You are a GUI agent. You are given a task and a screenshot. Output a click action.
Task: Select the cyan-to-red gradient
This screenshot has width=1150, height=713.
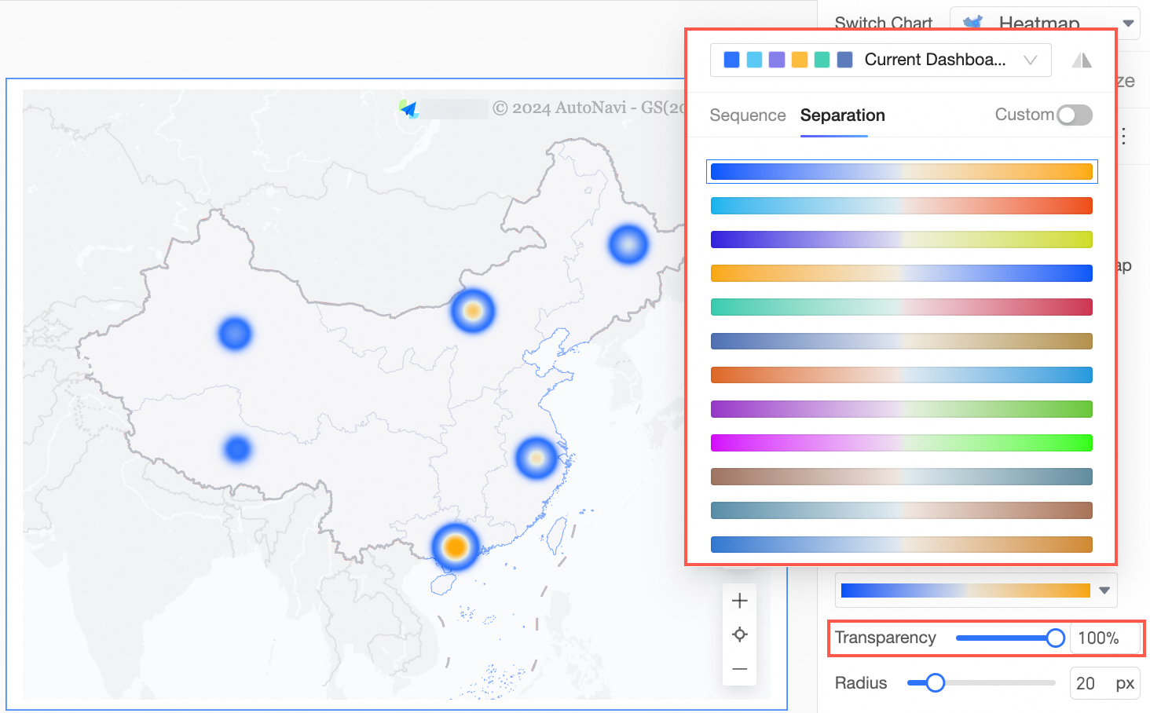point(901,206)
